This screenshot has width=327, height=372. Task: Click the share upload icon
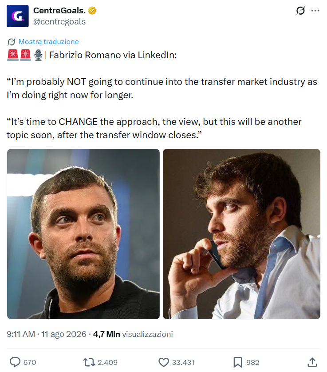point(312,362)
